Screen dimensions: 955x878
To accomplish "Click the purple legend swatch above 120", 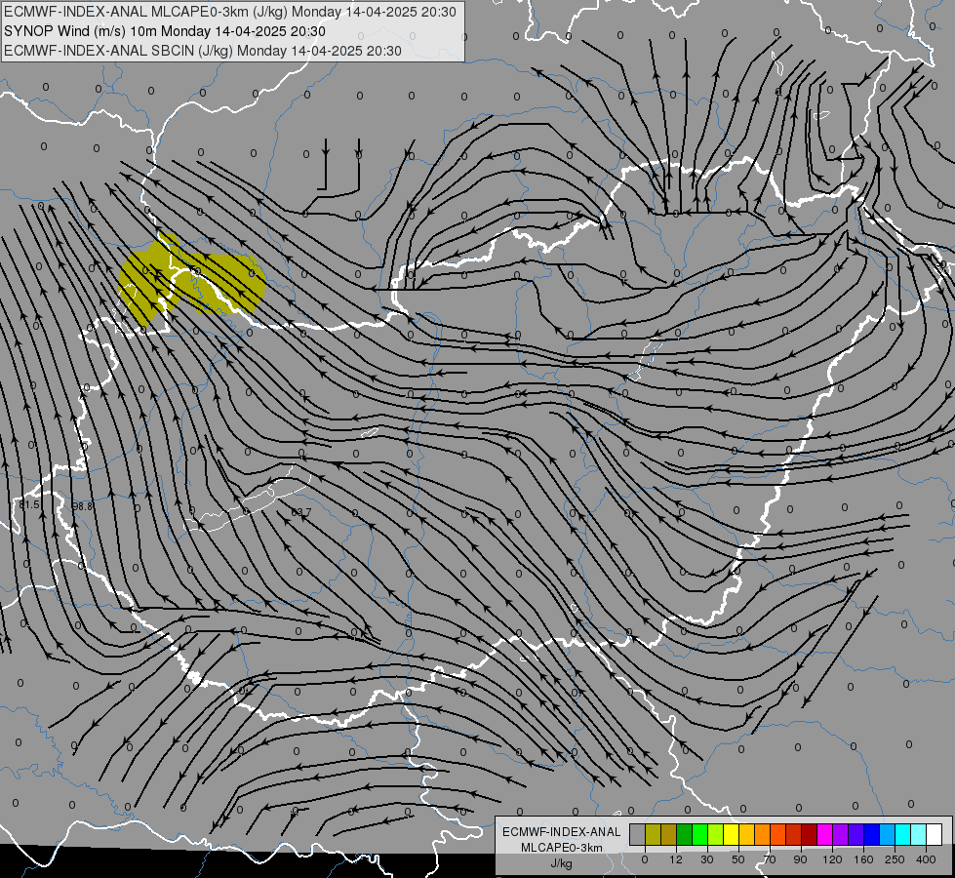I will pyautogui.click(x=840, y=835).
